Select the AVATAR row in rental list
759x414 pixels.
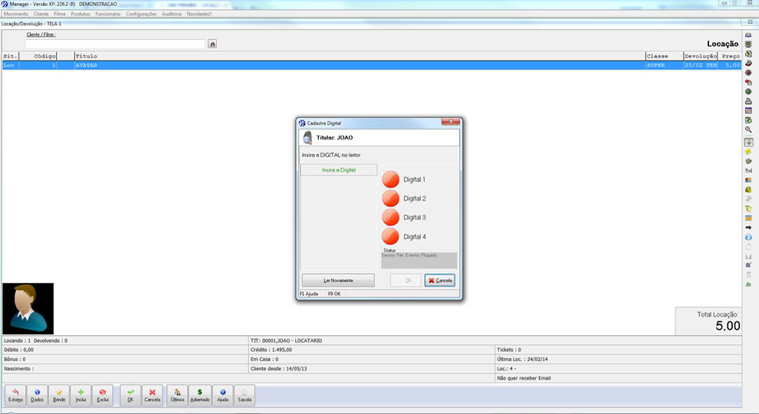pyautogui.click(x=307, y=66)
